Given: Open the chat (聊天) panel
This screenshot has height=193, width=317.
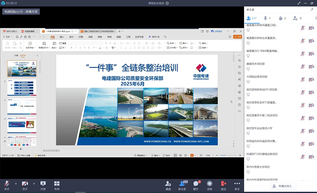Looking at the screenshot, I should pos(196,184).
